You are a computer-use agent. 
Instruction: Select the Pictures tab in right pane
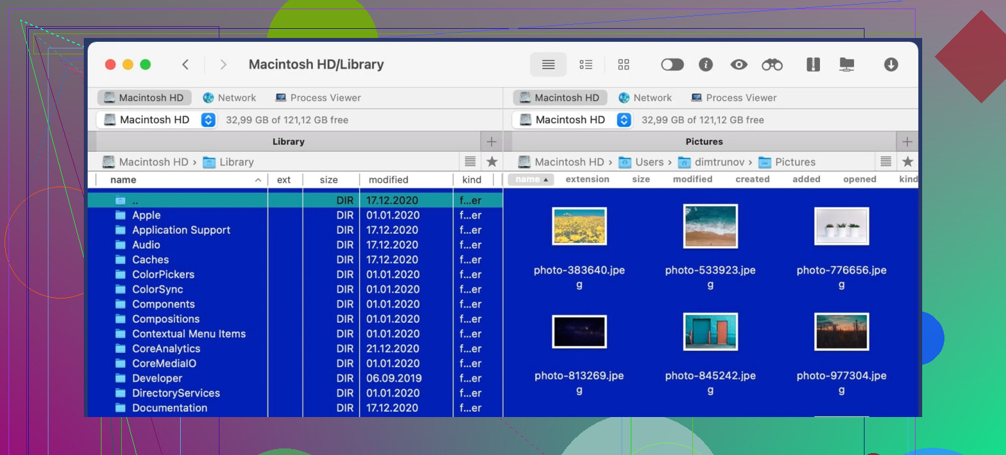pyautogui.click(x=703, y=141)
